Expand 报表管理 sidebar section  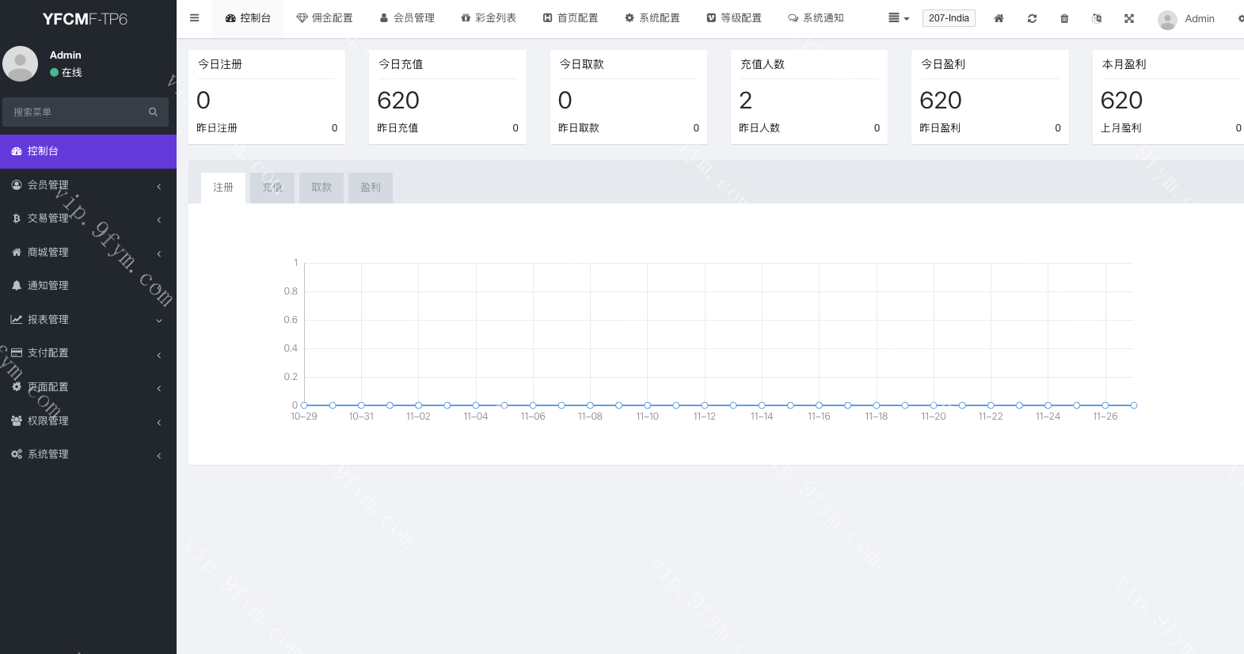87,320
